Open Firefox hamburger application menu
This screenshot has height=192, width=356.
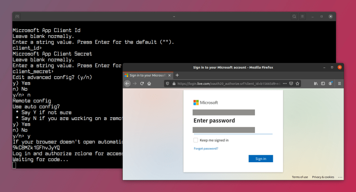(340, 84)
